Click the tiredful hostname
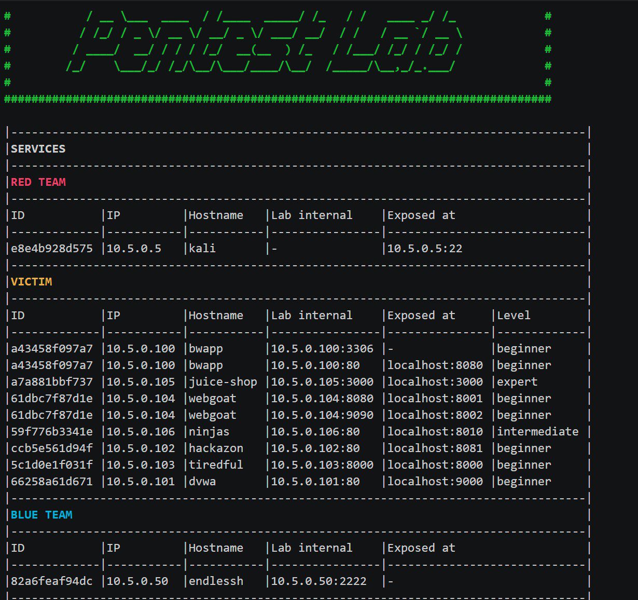The height and width of the screenshot is (600, 638). [216, 465]
